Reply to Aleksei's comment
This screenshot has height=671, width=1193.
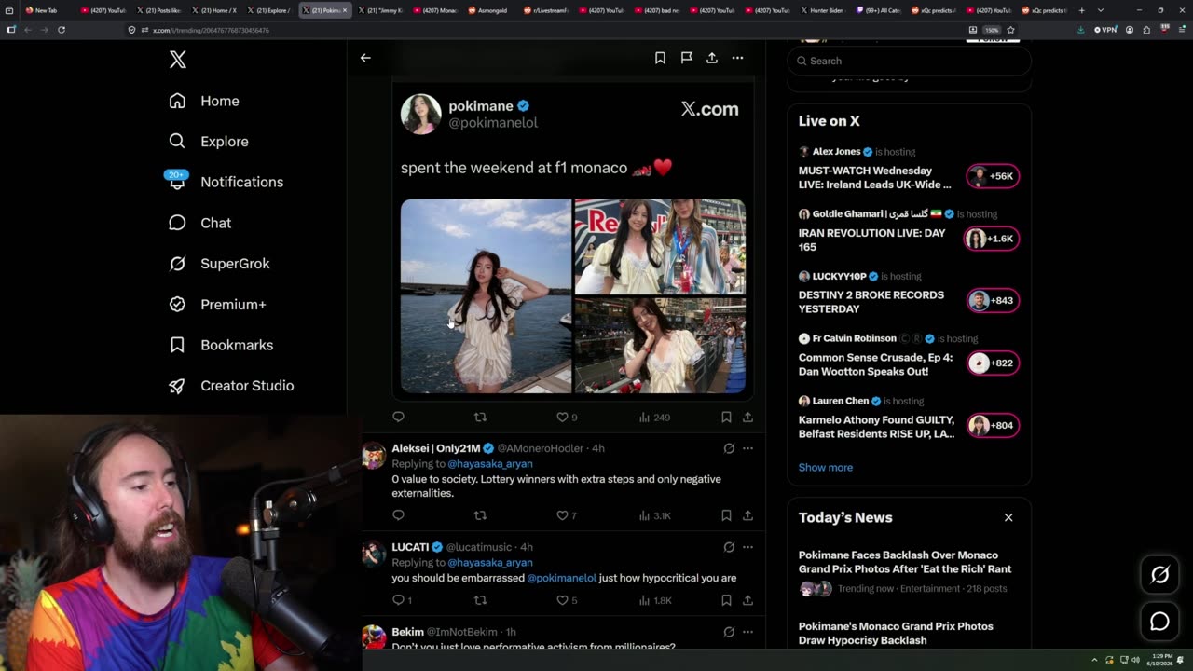(398, 515)
